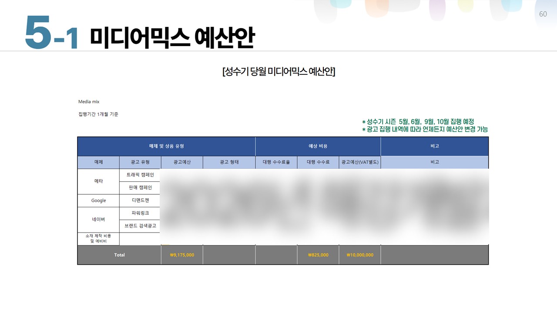The width and height of the screenshot is (557, 313).
Task: Click the slide title 미디어믹스 예산안
Action: [x=172, y=37]
